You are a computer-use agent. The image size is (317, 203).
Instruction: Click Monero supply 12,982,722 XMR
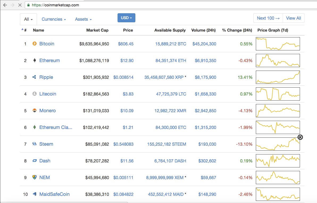pos(170,111)
